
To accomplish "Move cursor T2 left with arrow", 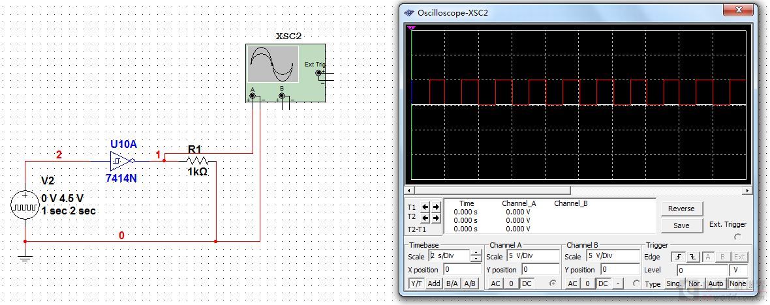I will click(x=425, y=218).
